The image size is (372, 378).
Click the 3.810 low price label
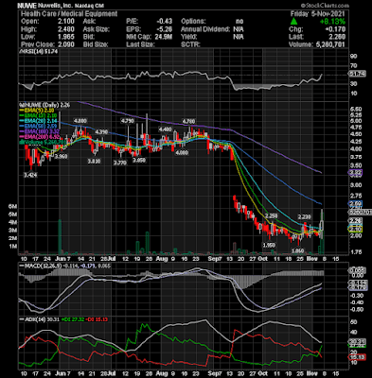tap(94, 162)
